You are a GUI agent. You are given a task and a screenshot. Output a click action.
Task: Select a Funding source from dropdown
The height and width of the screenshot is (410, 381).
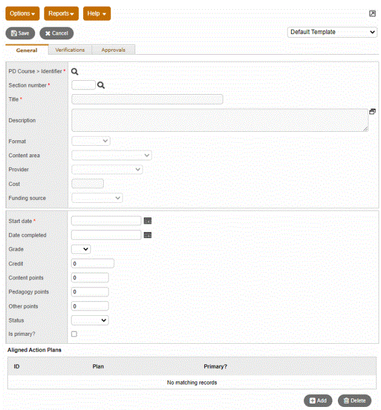click(97, 198)
